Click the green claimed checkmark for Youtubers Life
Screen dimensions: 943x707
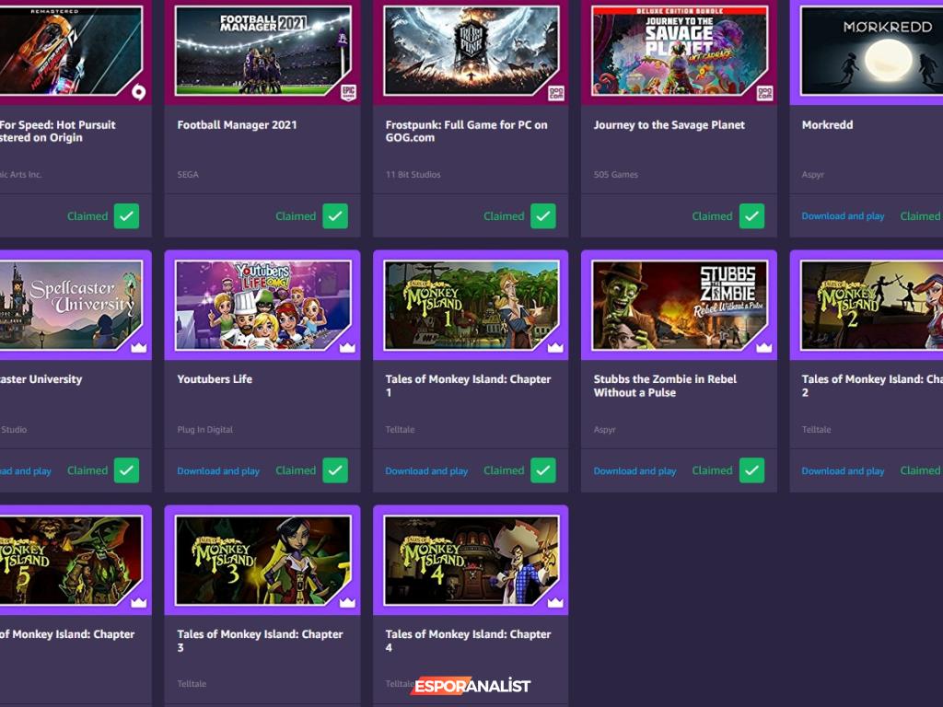click(x=335, y=470)
